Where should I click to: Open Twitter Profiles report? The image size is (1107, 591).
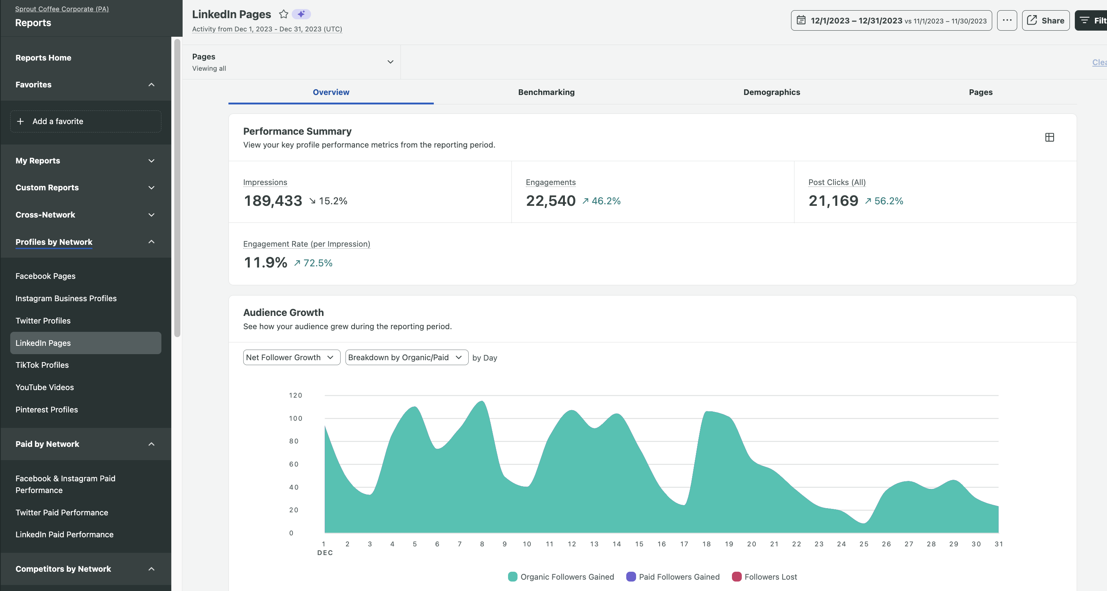(43, 320)
